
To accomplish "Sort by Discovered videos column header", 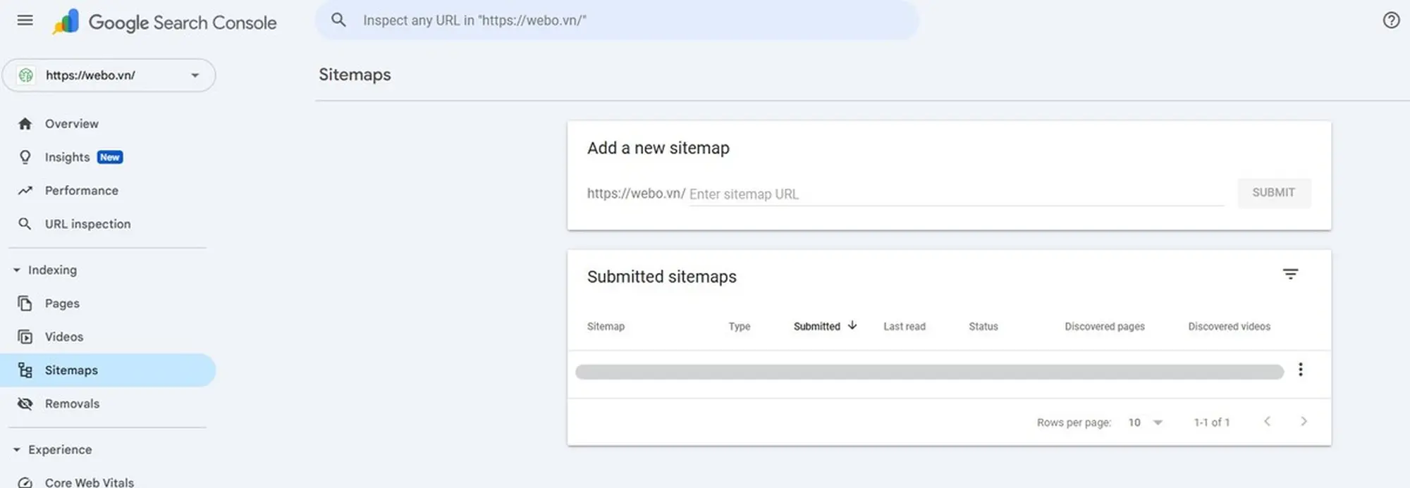I will pyautogui.click(x=1230, y=327).
